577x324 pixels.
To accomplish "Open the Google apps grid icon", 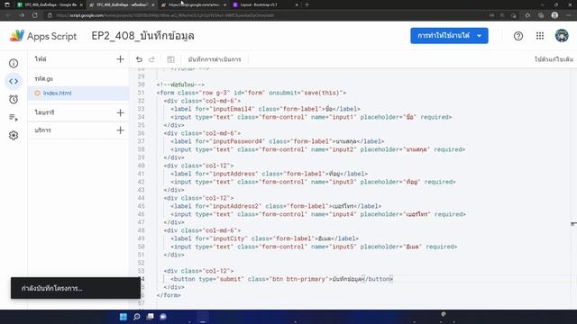I will click(x=540, y=36).
